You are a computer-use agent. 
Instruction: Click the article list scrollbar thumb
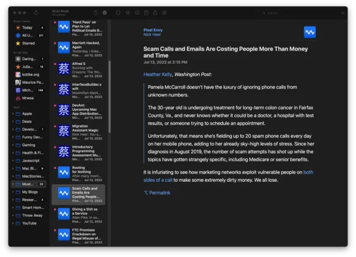109,97
